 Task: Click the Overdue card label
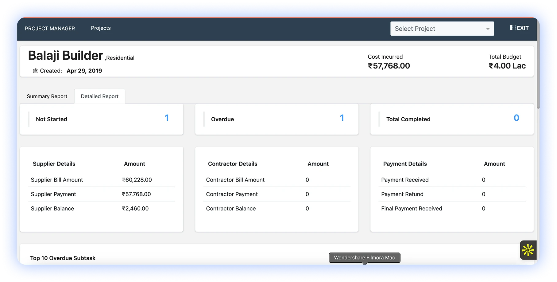222,119
